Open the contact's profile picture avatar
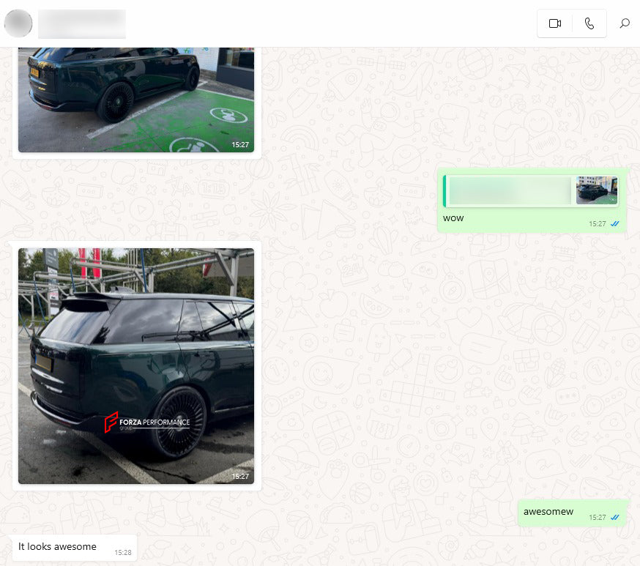Screen dimensions: 640x566 [x=18, y=23]
